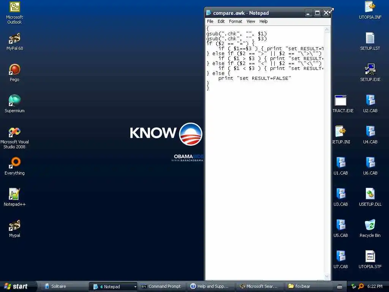The width and height of the screenshot is (389, 292).
Task: Select the U6.CAB cabinet file
Action: click(x=370, y=166)
